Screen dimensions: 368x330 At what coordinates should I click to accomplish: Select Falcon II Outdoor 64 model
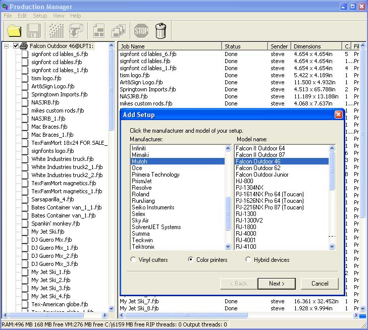281,148
